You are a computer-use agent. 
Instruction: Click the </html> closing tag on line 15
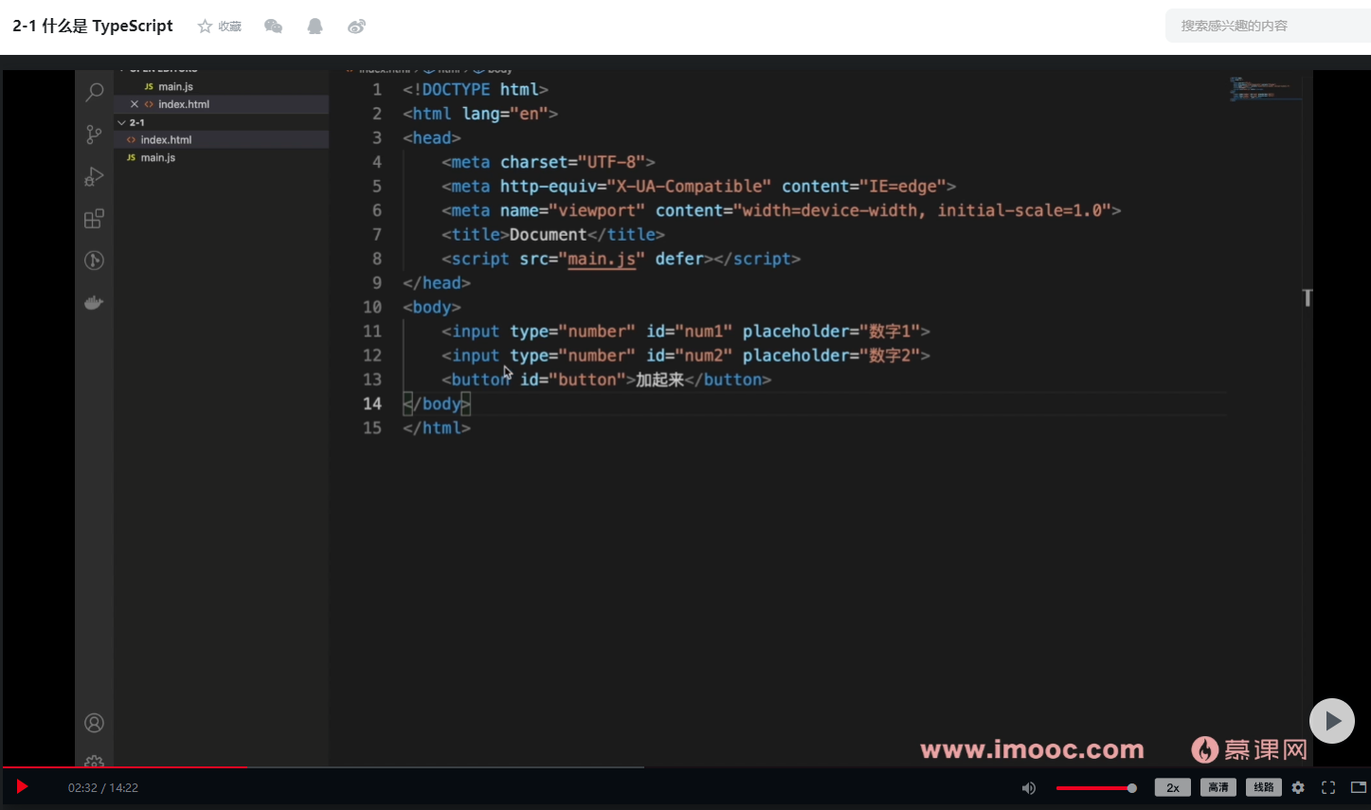pos(437,428)
